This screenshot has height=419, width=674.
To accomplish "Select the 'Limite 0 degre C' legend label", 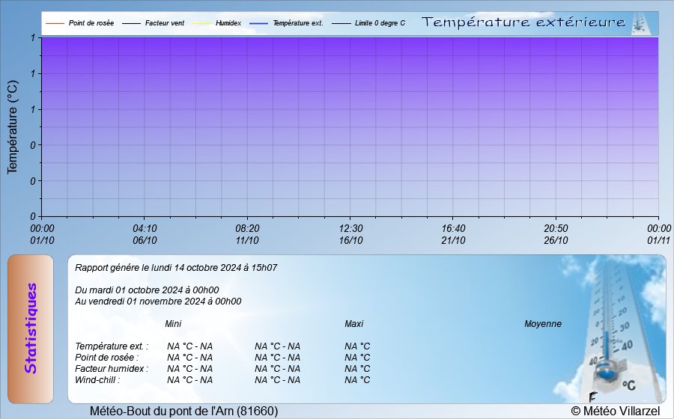I will coord(380,23).
